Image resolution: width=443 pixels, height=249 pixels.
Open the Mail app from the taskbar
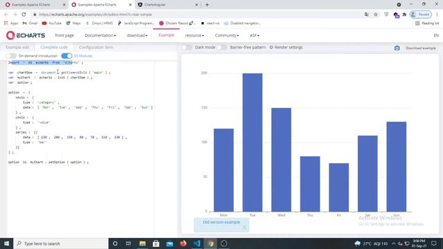[x=170, y=243]
